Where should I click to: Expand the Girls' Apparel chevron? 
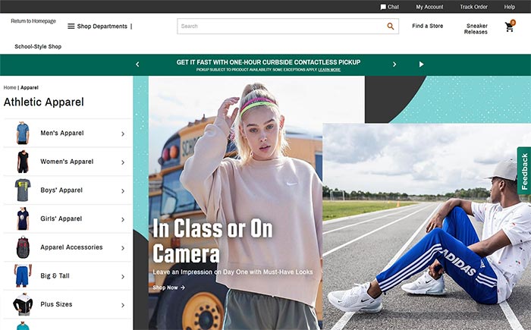tap(123, 219)
